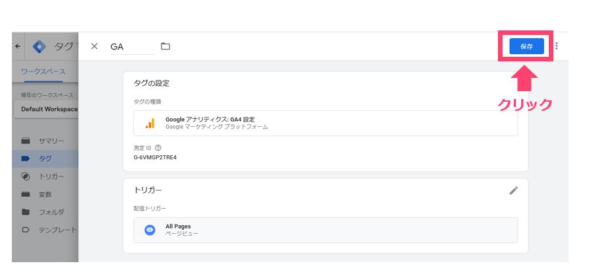Click the blue 保存 save button
Image resolution: width=589 pixels, height=280 pixels.
point(526,46)
